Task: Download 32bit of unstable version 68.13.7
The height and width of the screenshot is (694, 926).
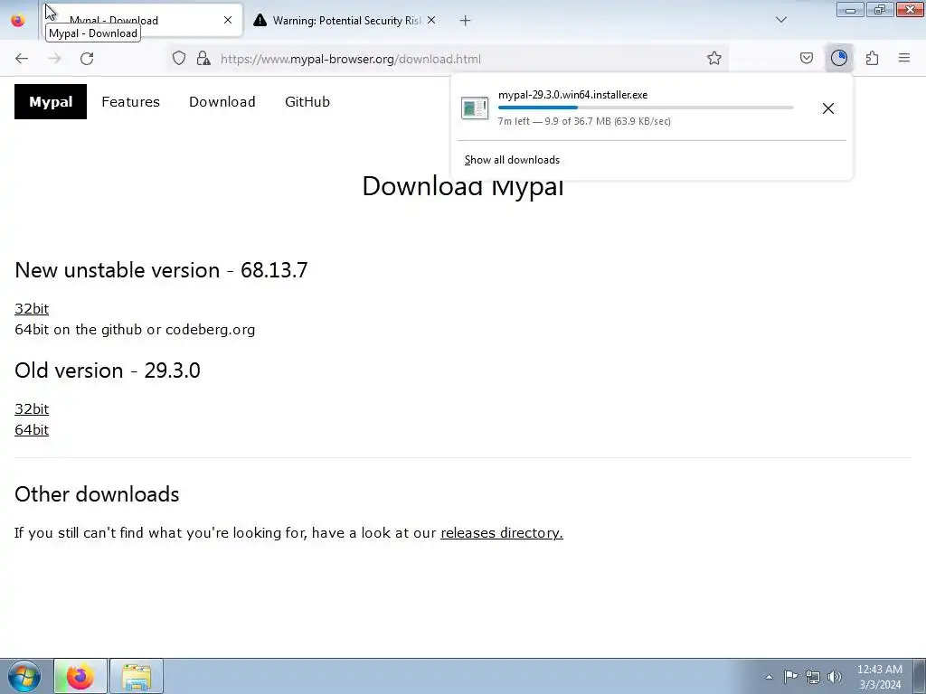Action: coord(32,309)
